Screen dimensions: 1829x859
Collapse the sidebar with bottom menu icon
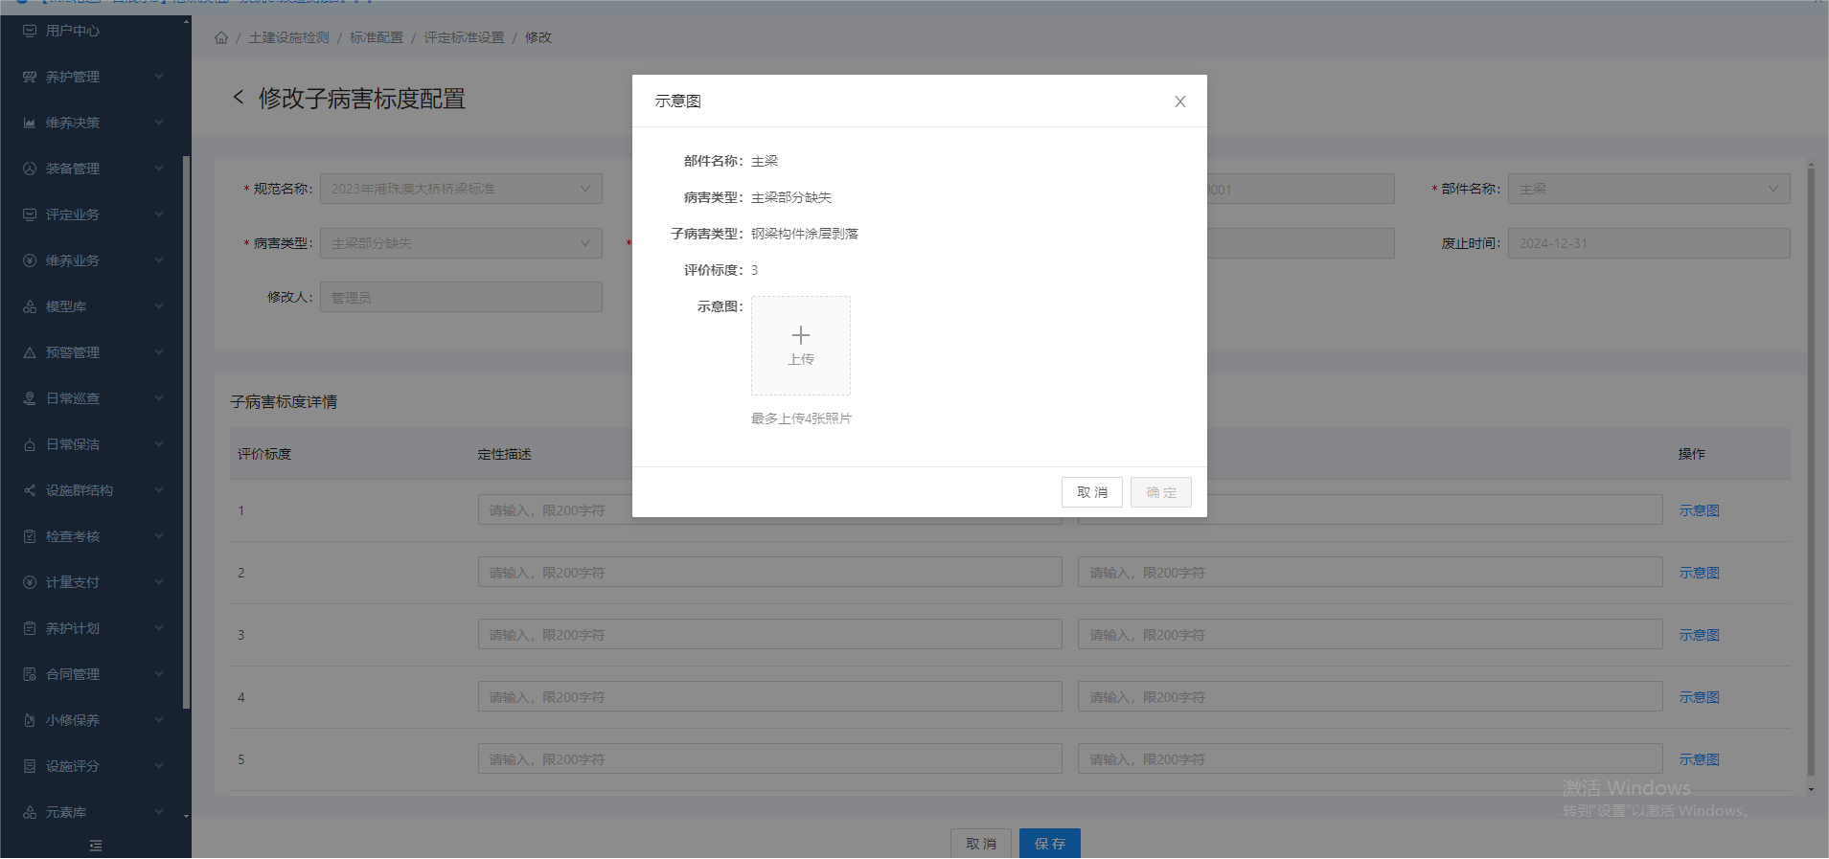pyautogui.click(x=96, y=846)
